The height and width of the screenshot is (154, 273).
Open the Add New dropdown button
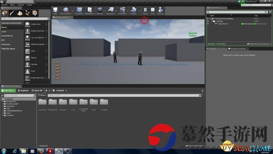pos(8,90)
